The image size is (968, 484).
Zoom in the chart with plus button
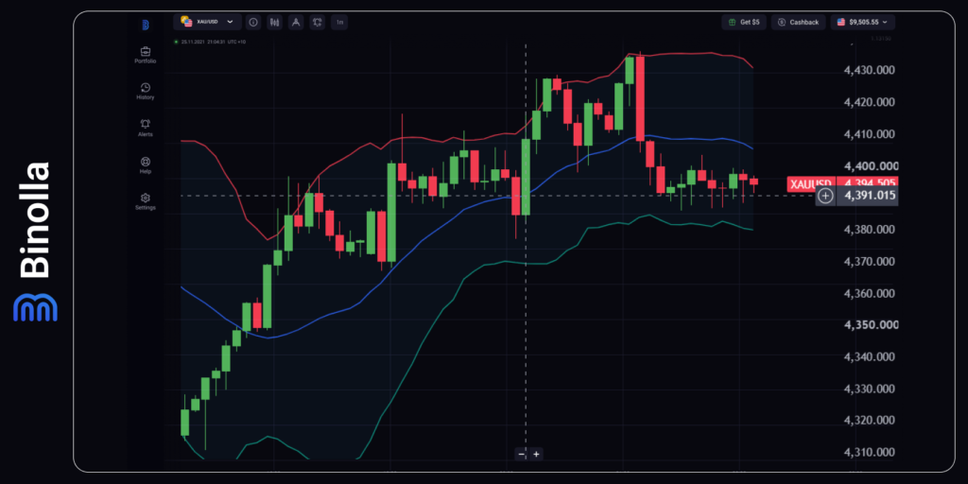pos(536,455)
